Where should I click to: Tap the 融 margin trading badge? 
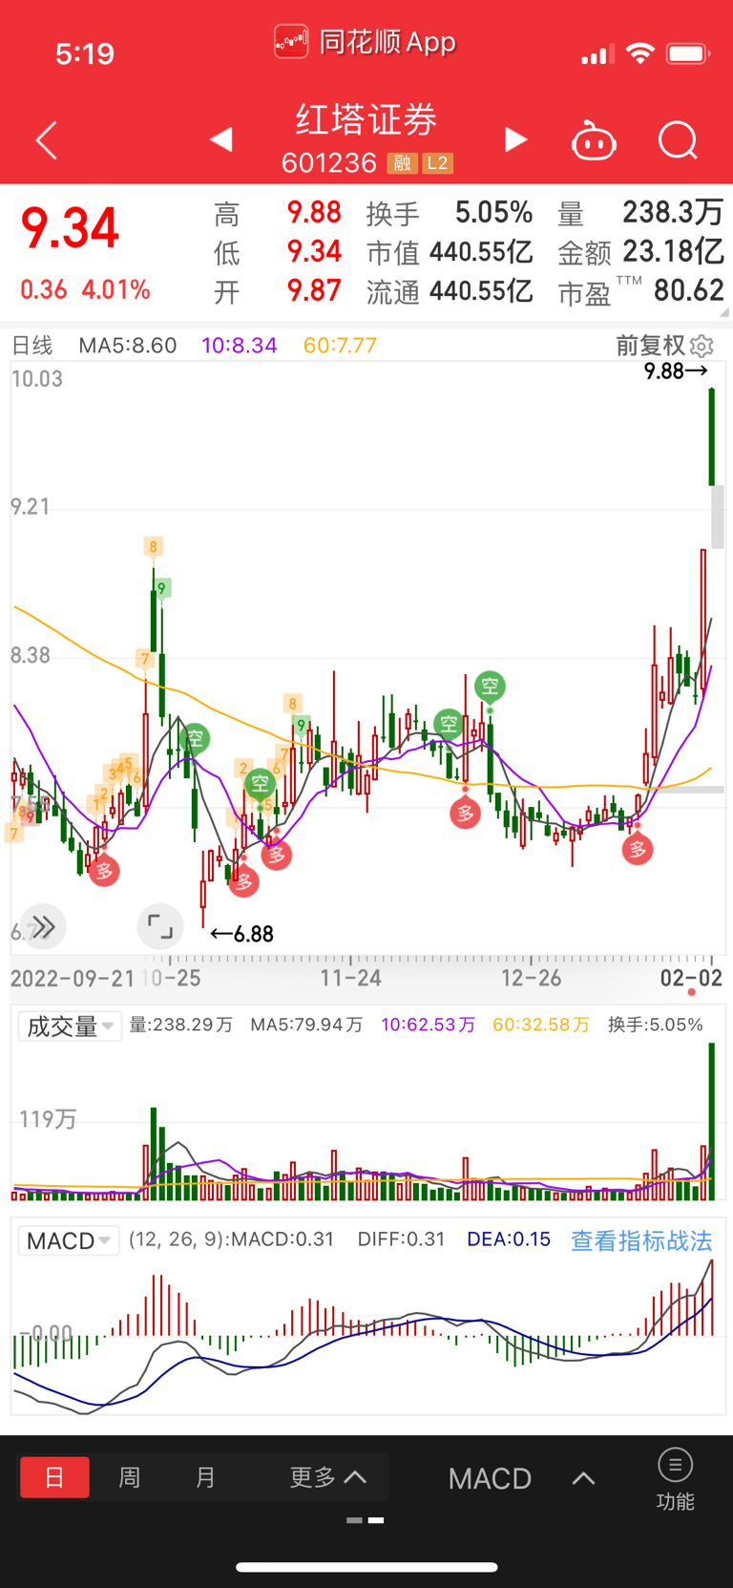[x=402, y=163]
